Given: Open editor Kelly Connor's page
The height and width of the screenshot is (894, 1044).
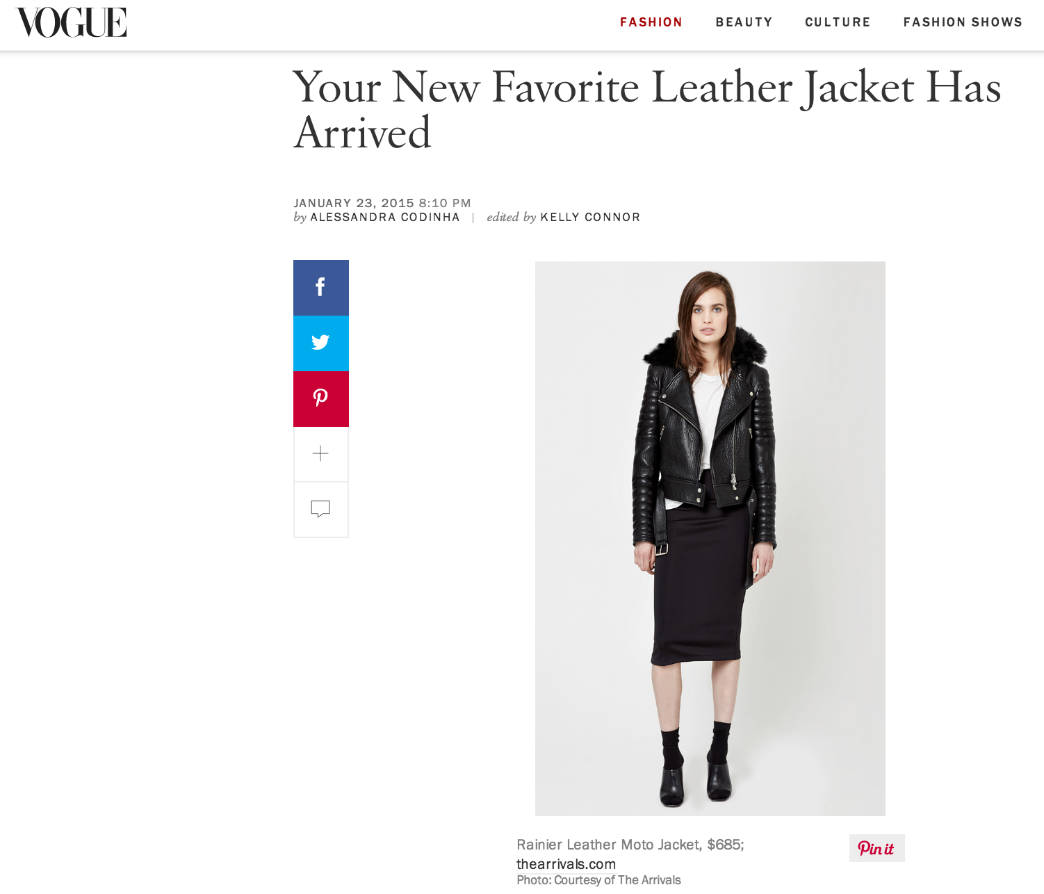Looking at the screenshot, I should point(590,217).
